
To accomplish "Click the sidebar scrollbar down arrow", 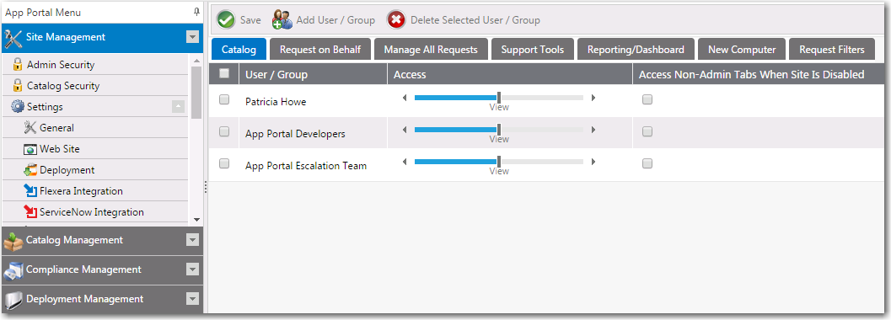I will pos(196,220).
